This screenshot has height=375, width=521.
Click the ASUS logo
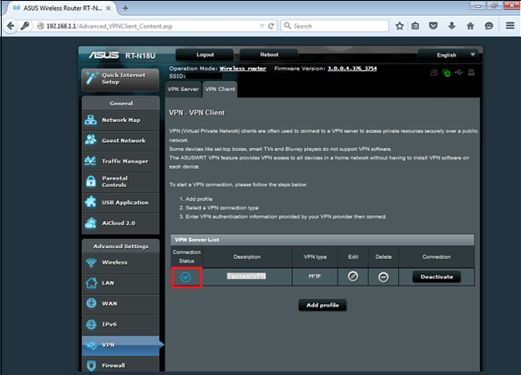point(104,55)
